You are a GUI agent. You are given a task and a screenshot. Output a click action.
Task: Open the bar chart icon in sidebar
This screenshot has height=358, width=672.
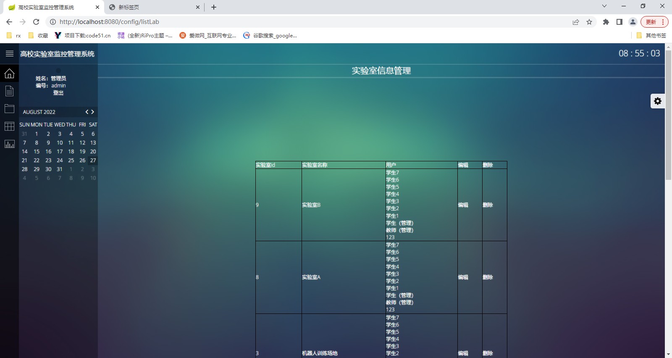(9, 144)
